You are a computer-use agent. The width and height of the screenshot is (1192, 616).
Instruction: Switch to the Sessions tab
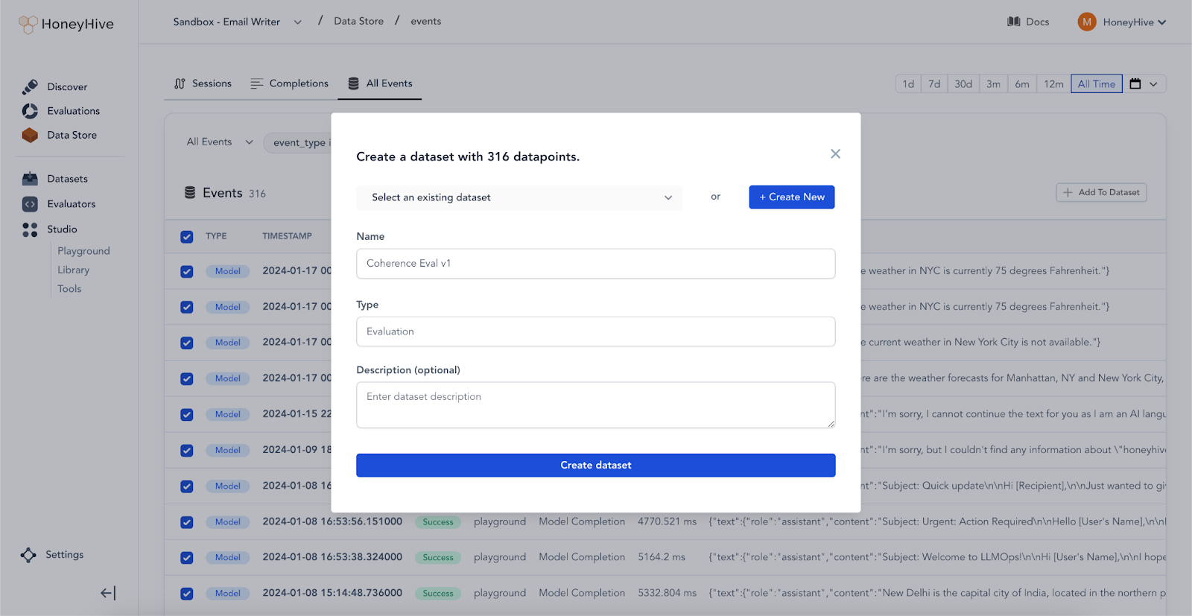pyautogui.click(x=203, y=83)
